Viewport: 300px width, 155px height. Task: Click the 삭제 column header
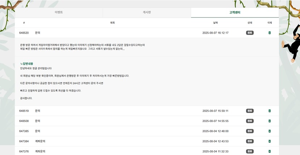click(x=270, y=23)
